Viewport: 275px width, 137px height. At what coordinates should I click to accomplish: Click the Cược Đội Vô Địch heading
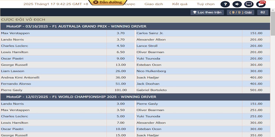tap(23, 20)
